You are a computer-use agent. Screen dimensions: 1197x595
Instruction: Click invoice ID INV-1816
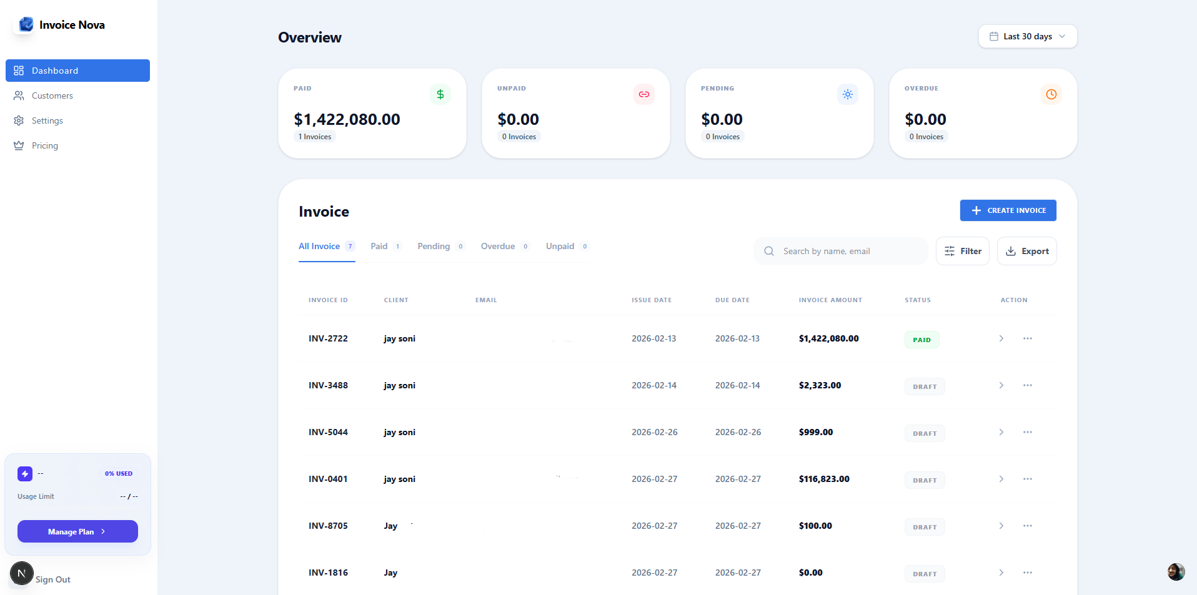[328, 573]
